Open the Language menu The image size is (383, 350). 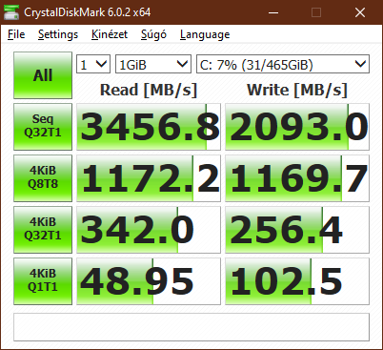tap(205, 34)
